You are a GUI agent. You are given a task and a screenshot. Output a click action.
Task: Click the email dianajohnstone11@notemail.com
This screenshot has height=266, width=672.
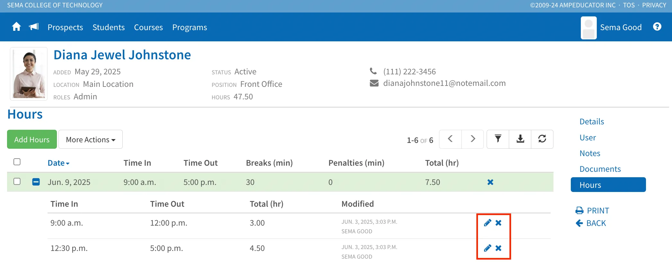click(444, 83)
